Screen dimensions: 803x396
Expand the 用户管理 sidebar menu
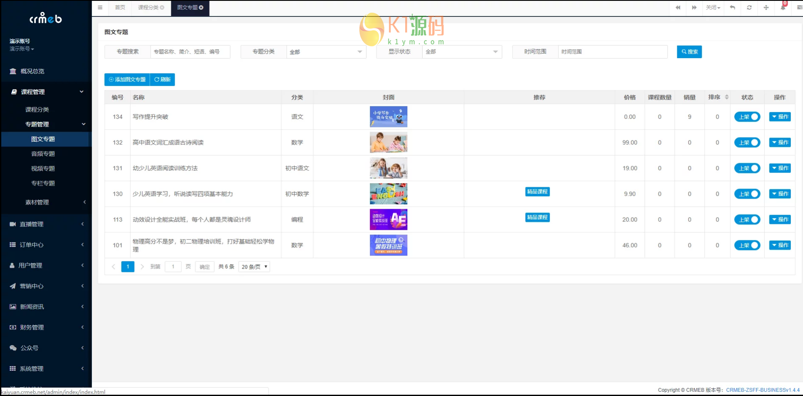click(46, 266)
